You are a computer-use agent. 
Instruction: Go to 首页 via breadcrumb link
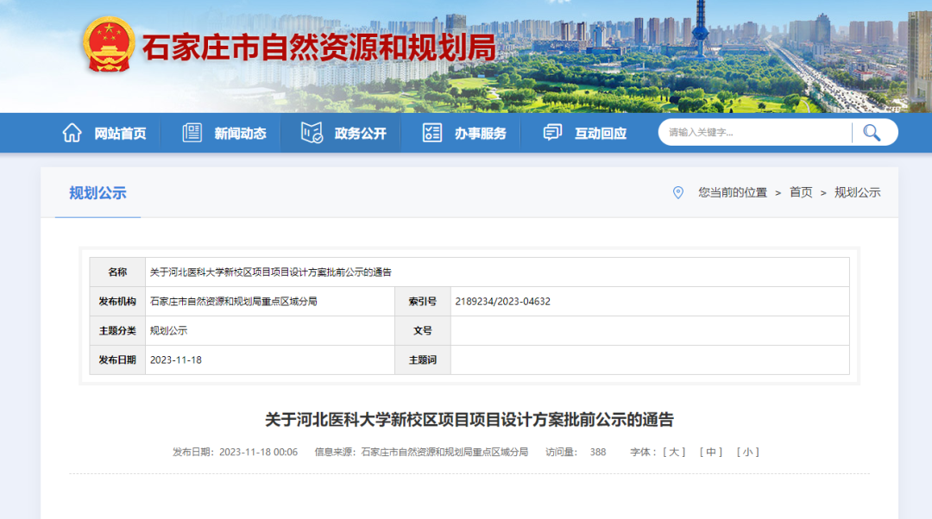pos(801,192)
